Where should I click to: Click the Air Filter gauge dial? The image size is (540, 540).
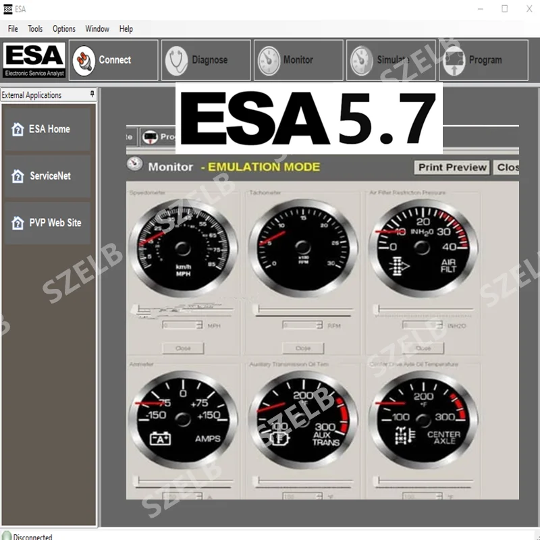click(423, 248)
